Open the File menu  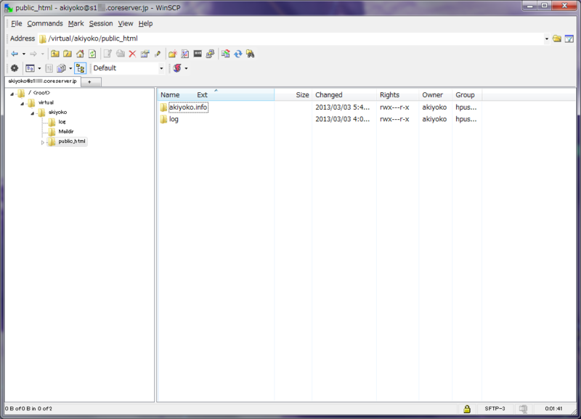(16, 23)
